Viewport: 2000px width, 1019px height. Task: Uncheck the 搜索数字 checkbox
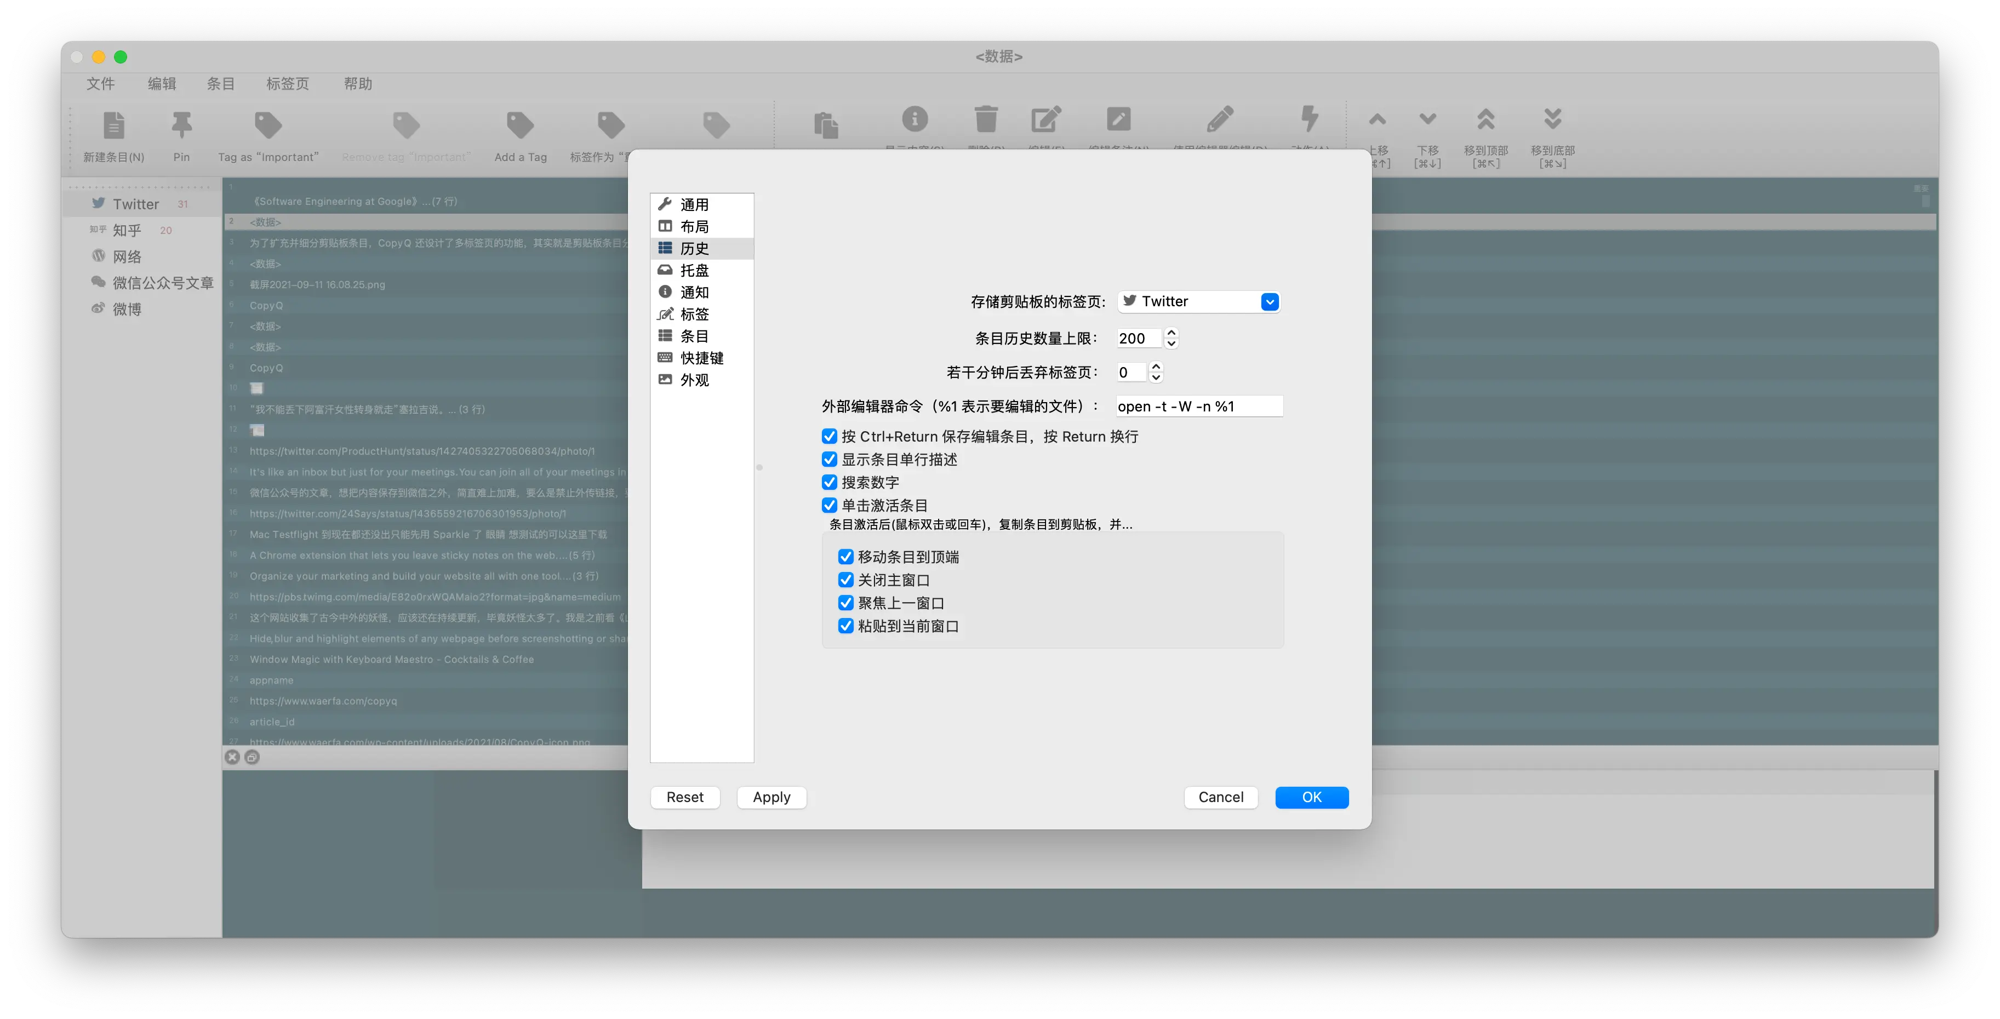point(829,482)
